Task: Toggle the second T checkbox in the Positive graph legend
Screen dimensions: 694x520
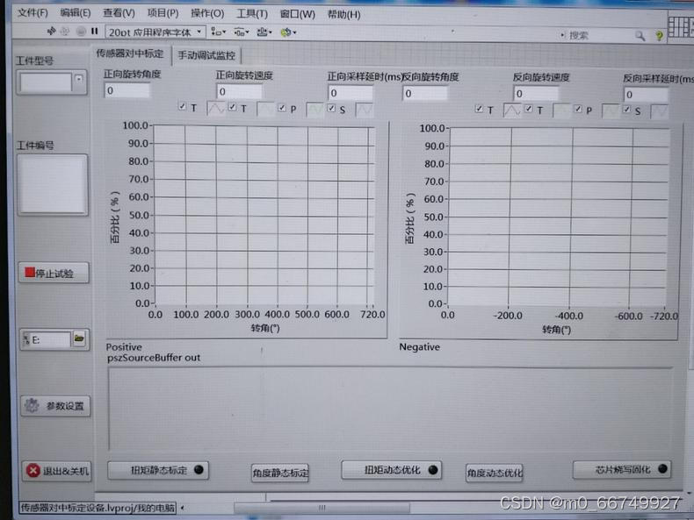Action: [233, 107]
